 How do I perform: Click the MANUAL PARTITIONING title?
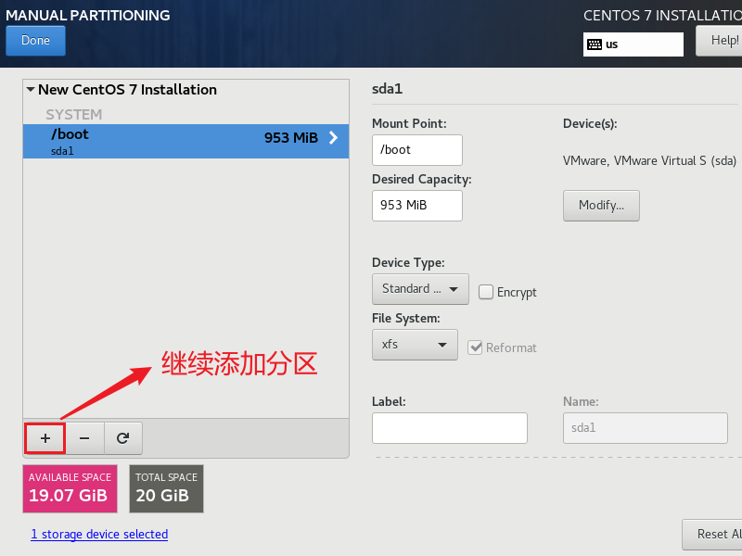(88, 15)
